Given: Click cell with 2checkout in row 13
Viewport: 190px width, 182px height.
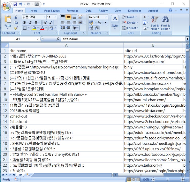Looking at the screenshot, I should [x=66, y=116].
